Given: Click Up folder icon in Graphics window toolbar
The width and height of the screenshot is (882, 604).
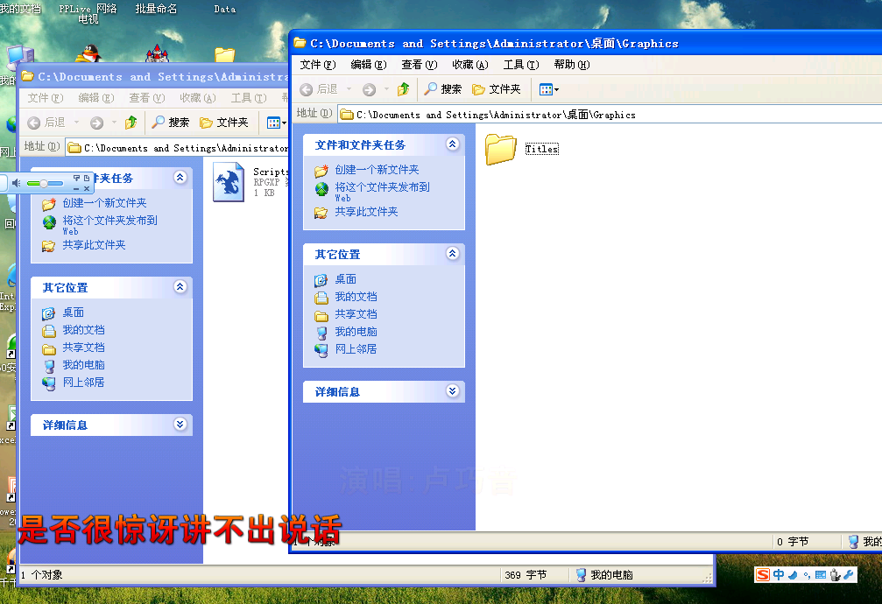Looking at the screenshot, I should click(403, 89).
